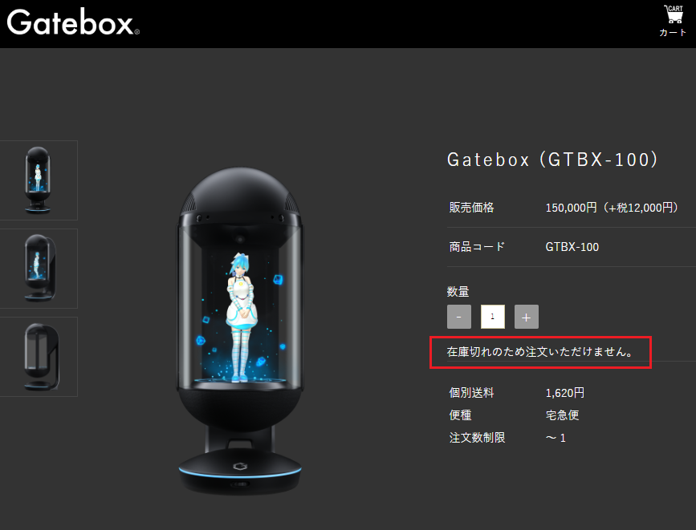Viewport: 696px width, 530px height.
Task: Click the カート label under cart icon
Action: 673,32
